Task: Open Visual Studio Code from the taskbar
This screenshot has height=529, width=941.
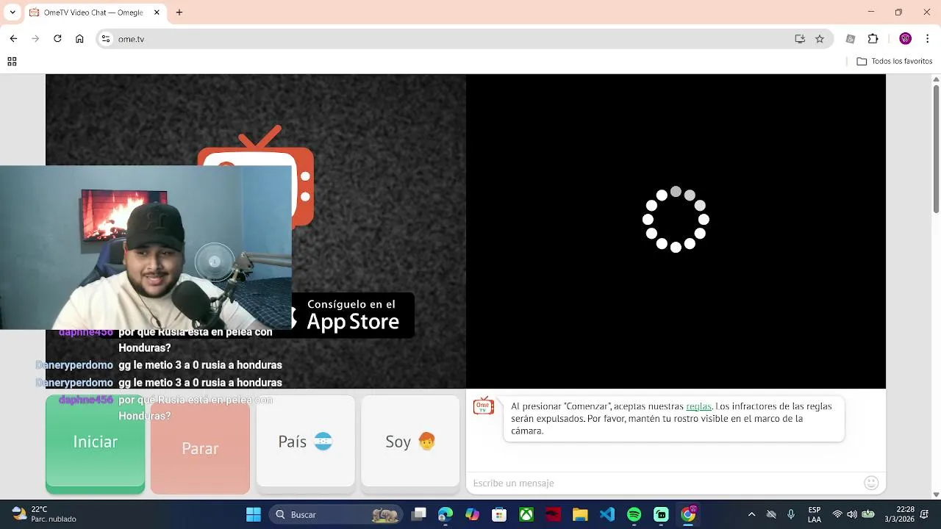Action: tap(607, 514)
